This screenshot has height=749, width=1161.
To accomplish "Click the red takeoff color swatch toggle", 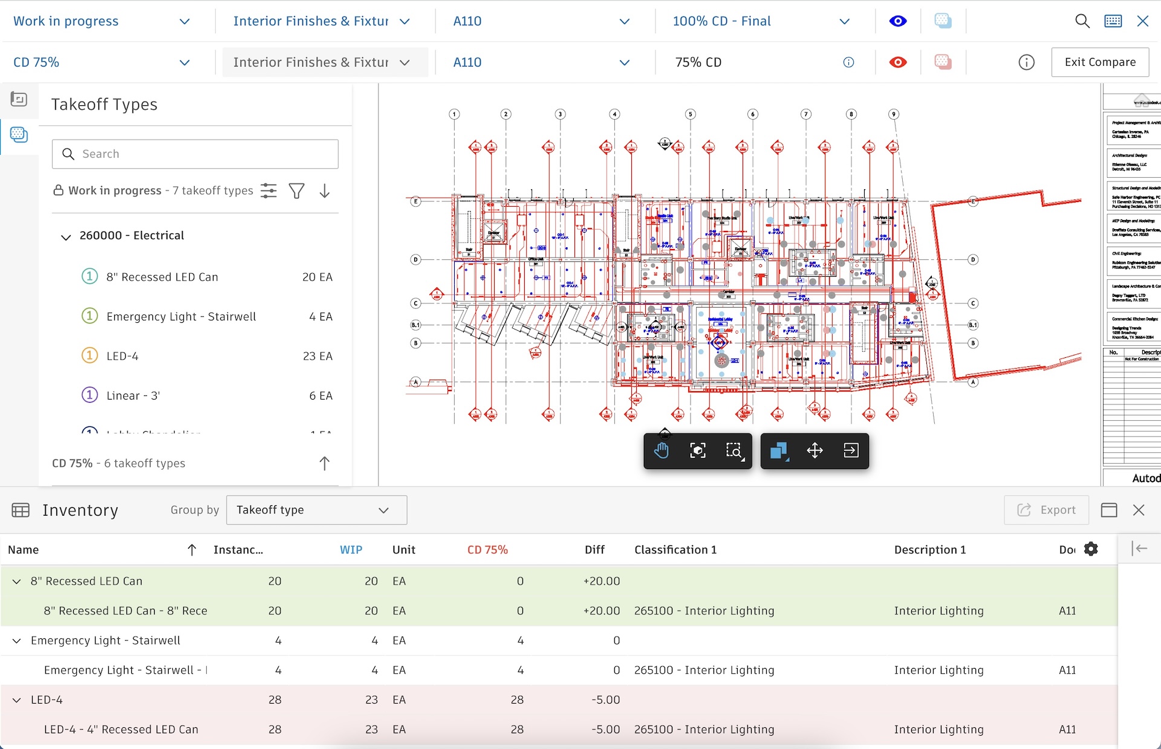I will (942, 62).
